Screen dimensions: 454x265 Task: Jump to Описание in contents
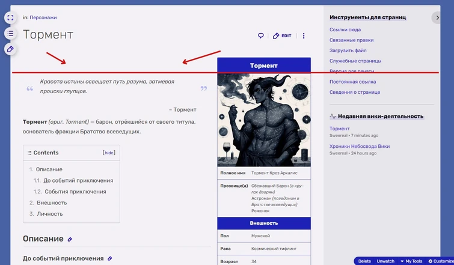[x=49, y=169]
